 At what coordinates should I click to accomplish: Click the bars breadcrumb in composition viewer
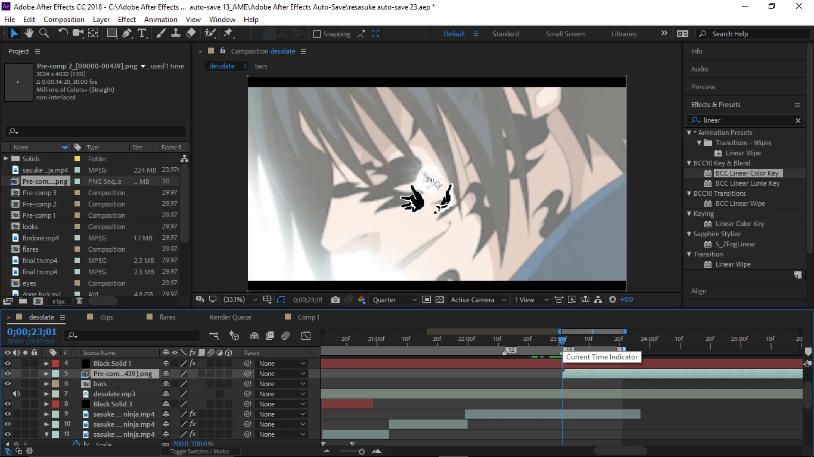[261, 66]
